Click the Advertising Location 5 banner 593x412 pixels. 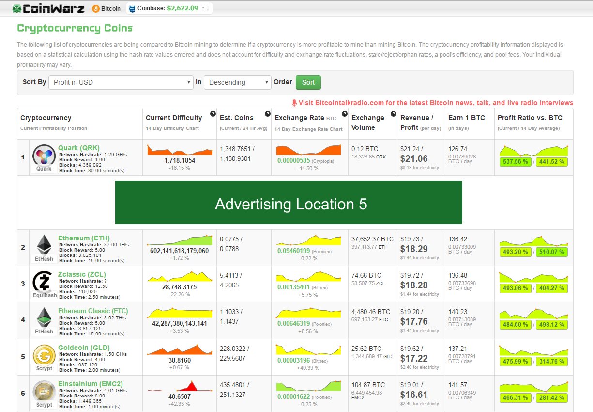[289, 203]
